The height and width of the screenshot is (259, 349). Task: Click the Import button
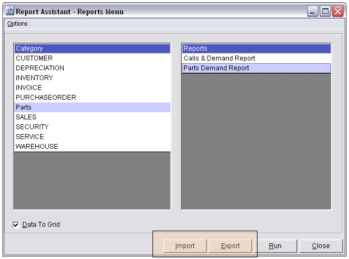point(185,246)
